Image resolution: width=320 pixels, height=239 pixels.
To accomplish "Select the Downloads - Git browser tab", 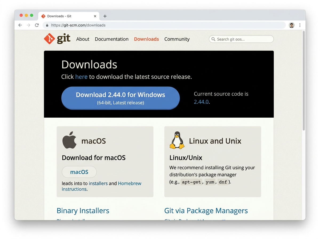I will pyautogui.click(x=69, y=16).
